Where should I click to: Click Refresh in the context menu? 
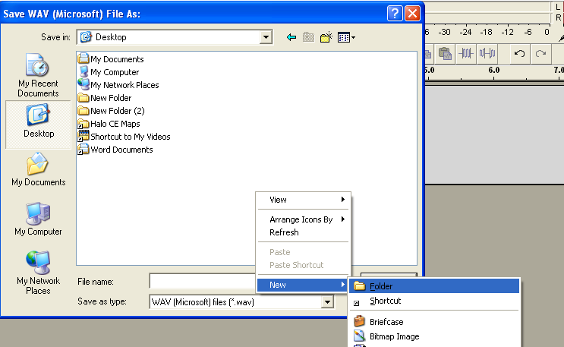point(284,232)
